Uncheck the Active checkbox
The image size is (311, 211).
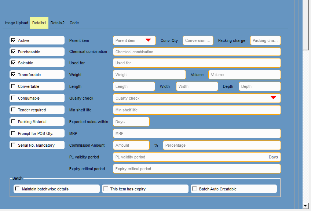14,40
